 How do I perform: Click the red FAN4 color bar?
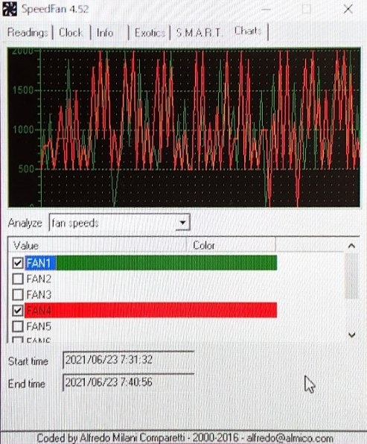pos(151,310)
